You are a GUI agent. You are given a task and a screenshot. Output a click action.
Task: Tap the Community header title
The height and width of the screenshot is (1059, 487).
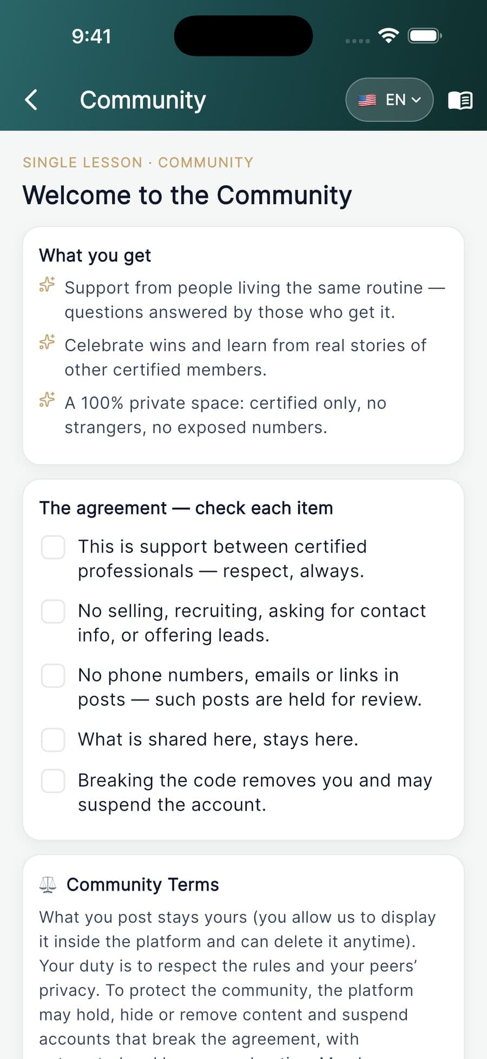point(143,100)
